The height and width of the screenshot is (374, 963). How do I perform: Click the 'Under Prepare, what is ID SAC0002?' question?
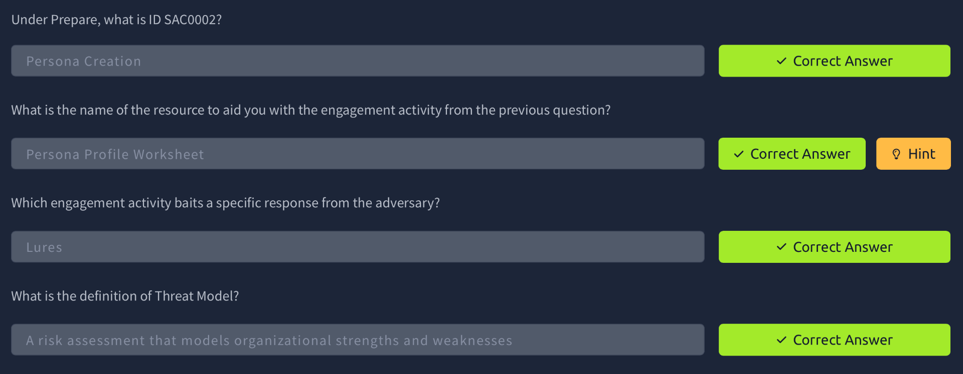click(116, 20)
